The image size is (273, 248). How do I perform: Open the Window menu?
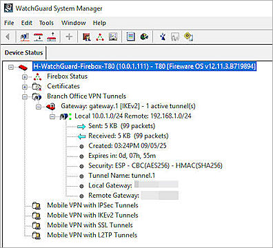point(74,23)
